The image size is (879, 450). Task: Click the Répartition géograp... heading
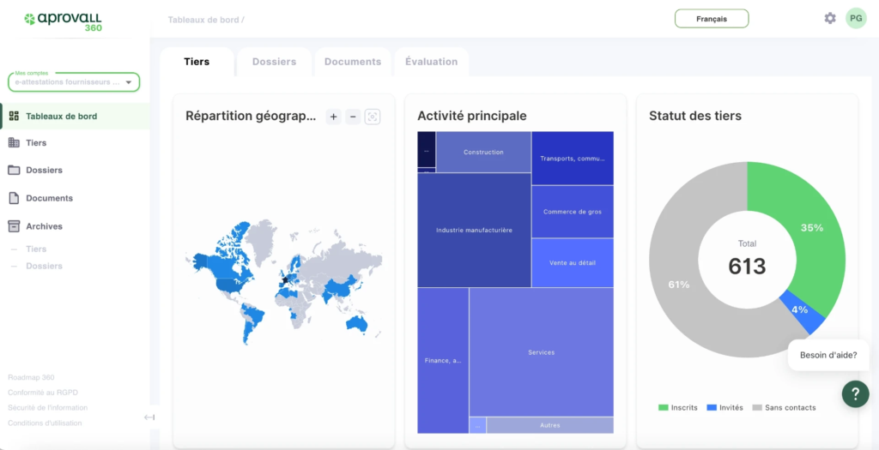pyautogui.click(x=251, y=116)
